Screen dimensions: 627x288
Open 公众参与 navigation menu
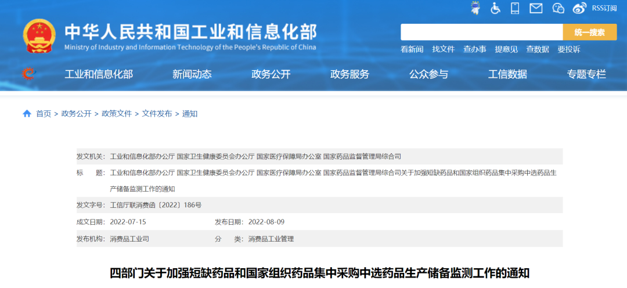click(428, 74)
